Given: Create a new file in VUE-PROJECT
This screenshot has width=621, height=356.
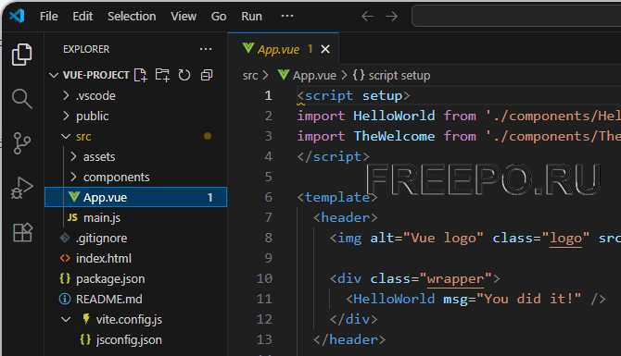Looking at the screenshot, I should pyautogui.click(x=141, y=75).
